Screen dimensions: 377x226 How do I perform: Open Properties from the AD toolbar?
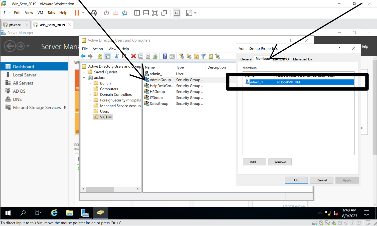coord(141,56)
